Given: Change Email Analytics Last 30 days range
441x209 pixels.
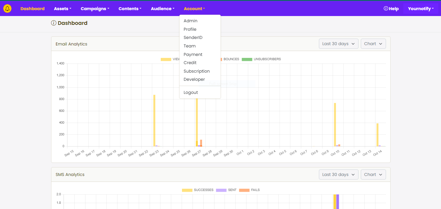Looking at the screenshot, I should tap(339, 44).
